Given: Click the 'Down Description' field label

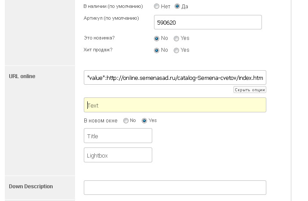Looking at the screenshot, I should click(31, 187).
